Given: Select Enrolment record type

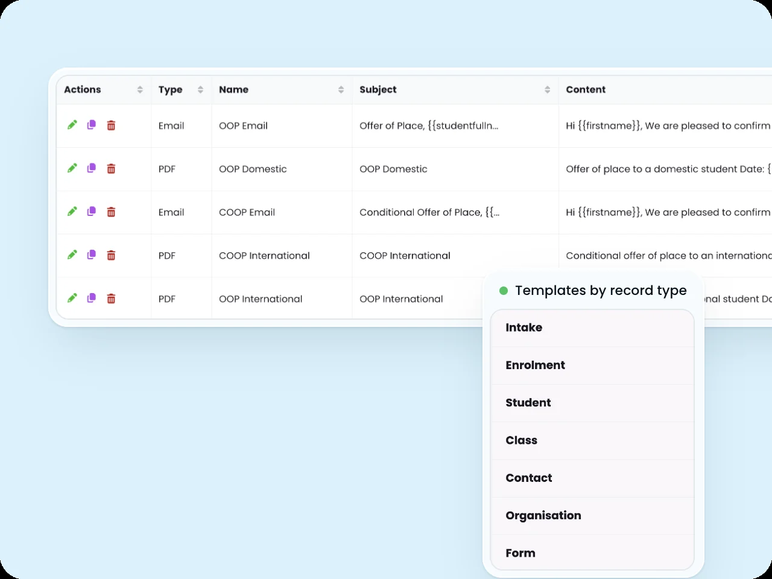Looking at the screenshot, I should pos(592,365).
